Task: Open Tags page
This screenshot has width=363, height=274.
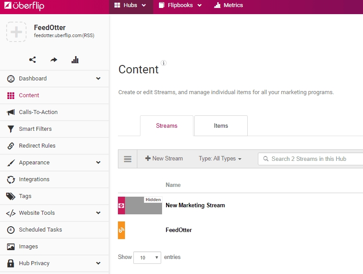Action: [25, 196]
